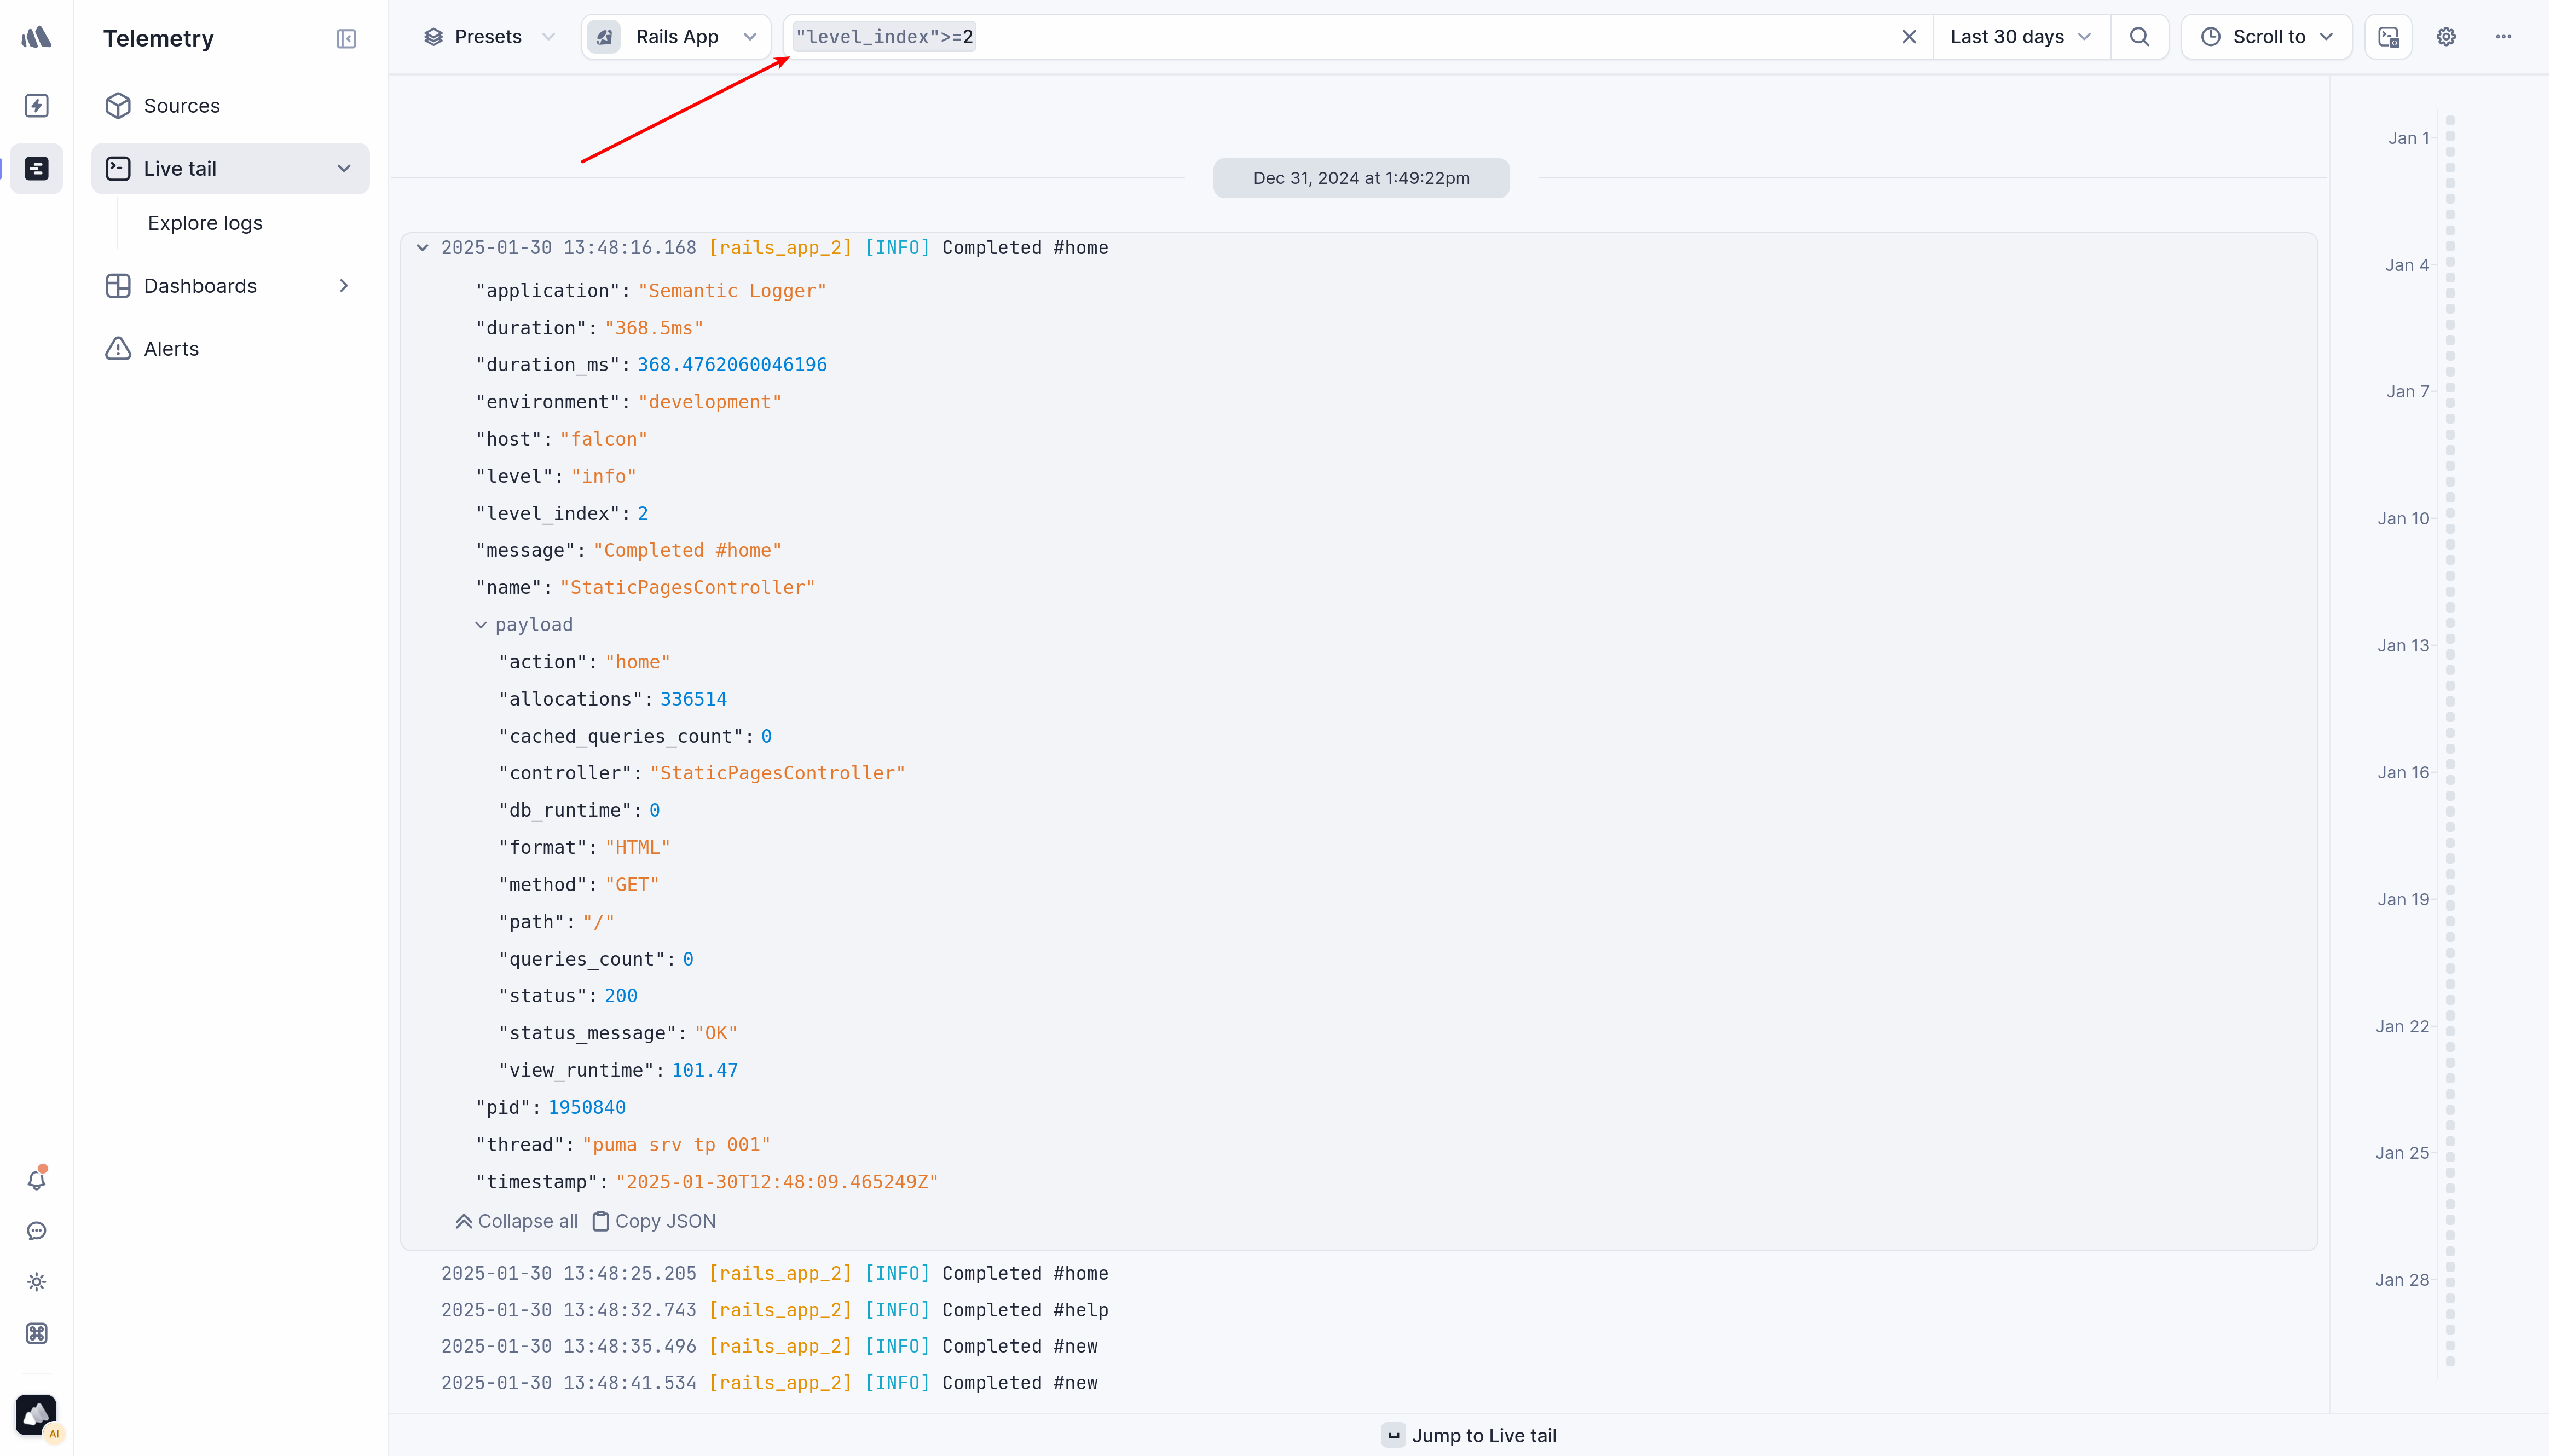Open notifications via the bell icon
Screen dimensions: 2550x1456
(36, 1180)
